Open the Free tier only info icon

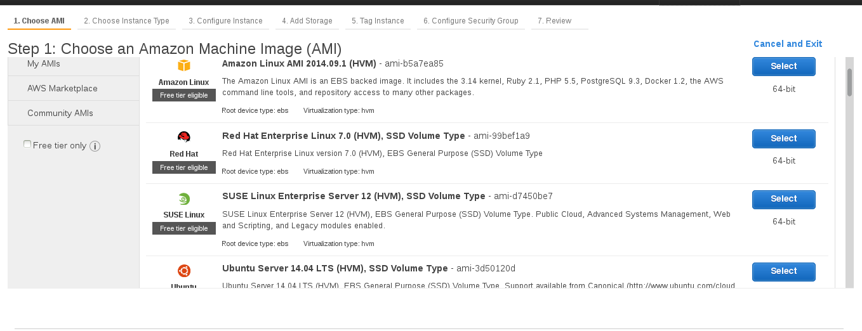95,146
